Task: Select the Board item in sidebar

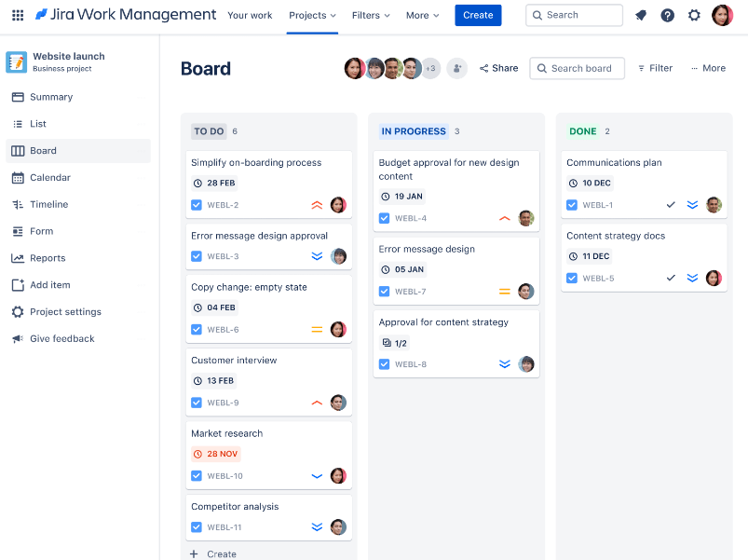Action: tap(78, 151)
